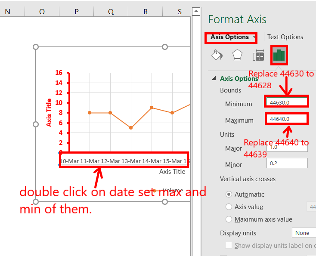
Task: Click the 14-Mar date axis label
Action: pos(152,161)
